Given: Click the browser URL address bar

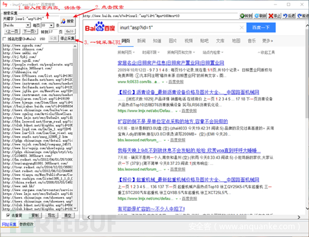Looking at the screenshot, I should 160,16.
